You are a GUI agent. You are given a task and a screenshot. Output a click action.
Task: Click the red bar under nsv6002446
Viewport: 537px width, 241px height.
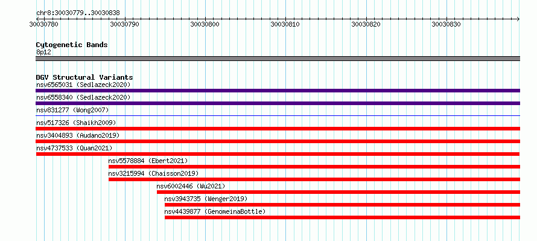pos(338,192)
